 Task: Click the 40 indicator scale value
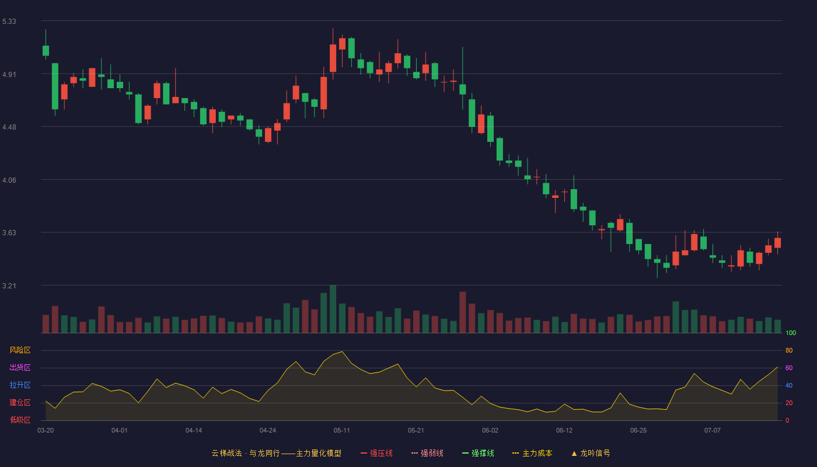[789, 385]
